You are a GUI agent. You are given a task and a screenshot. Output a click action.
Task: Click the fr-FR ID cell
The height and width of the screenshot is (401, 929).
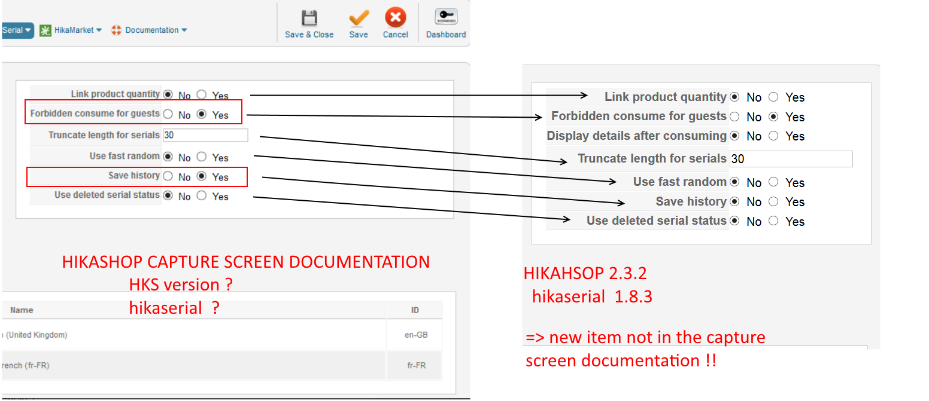pos(415,365)
